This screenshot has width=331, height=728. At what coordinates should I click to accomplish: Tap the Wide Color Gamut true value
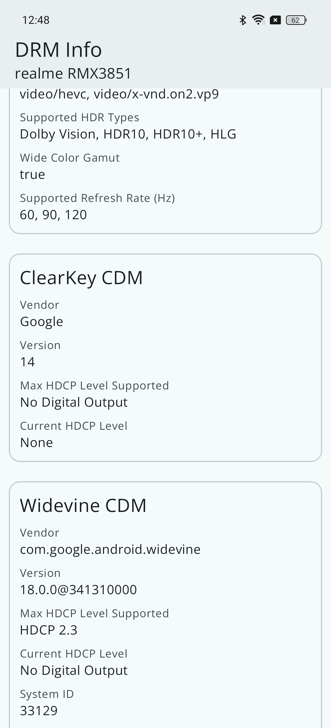coord(32,174)
